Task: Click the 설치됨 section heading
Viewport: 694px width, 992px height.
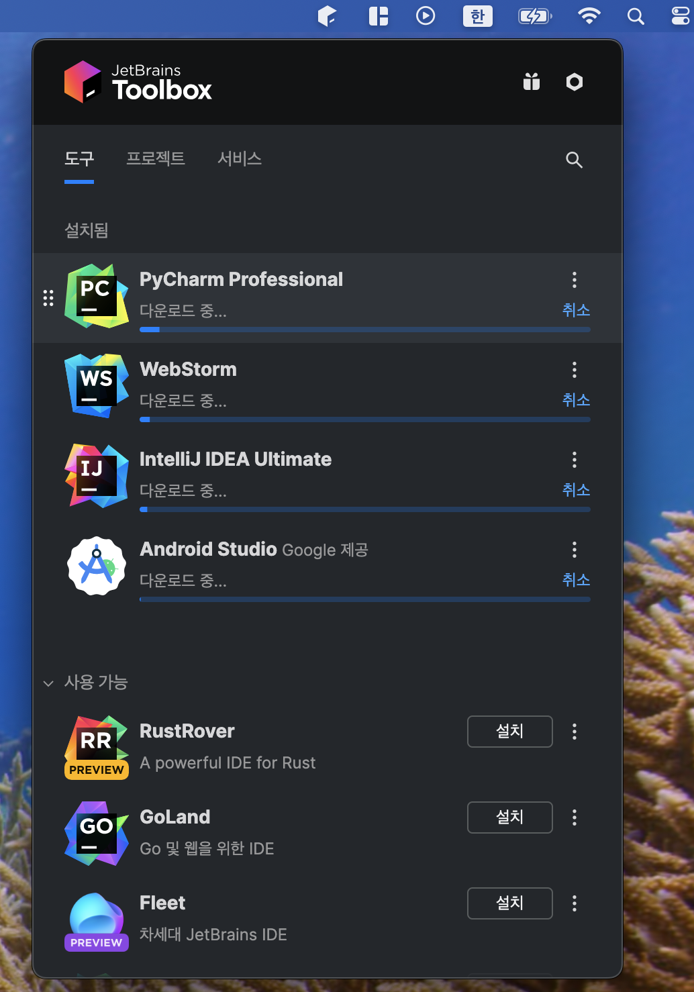Action: (87, 231)
